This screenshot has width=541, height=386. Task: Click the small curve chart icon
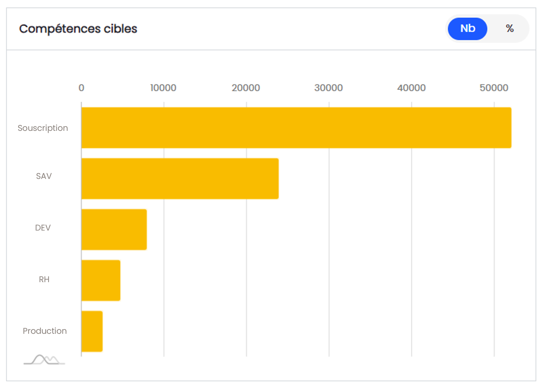tap(44, 360)
